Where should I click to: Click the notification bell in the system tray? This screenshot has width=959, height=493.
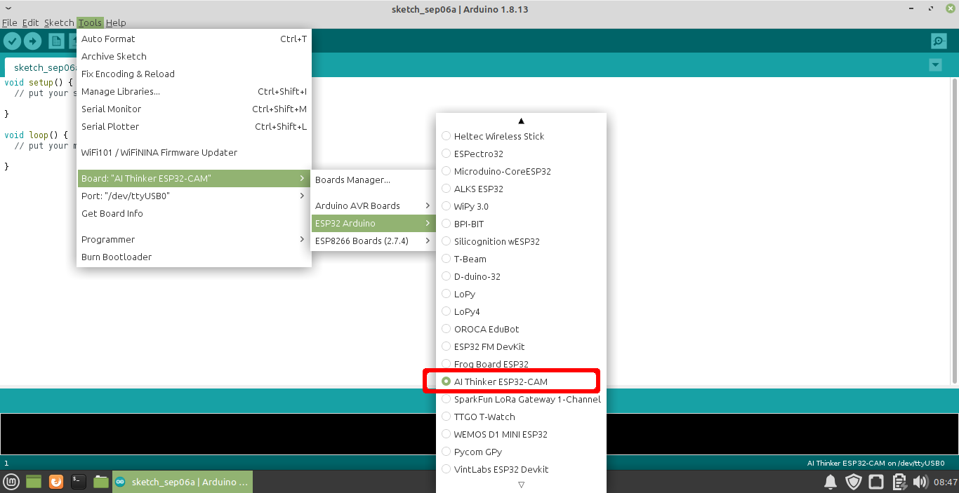point(831,482)
